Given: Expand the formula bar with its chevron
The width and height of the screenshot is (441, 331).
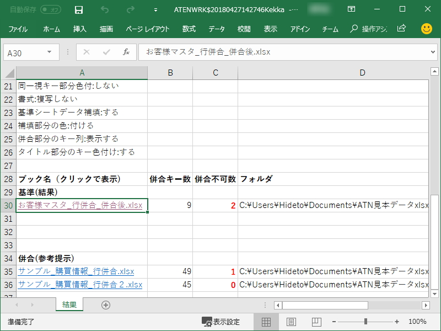Looking at the screenshot, I should click(434, 52).
